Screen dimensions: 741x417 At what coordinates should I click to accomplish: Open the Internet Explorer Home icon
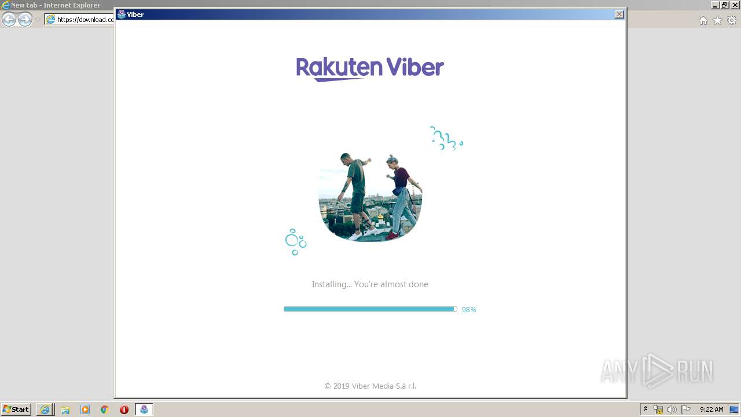pos(703,20)
